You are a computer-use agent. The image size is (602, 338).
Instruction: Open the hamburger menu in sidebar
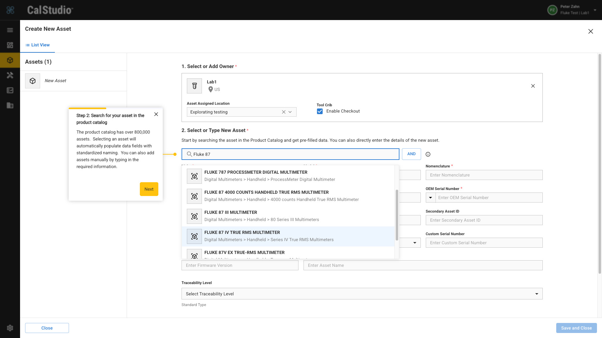coord(10,30)
